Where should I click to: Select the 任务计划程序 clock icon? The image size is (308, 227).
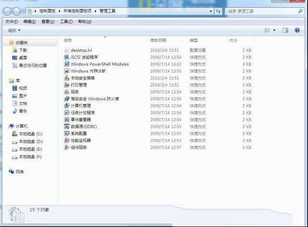click(x=67, y=113)
